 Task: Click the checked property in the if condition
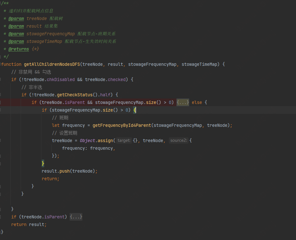tap(117, 79)
